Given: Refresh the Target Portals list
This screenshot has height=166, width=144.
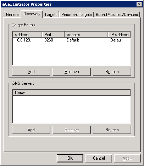Looking at the screenshot, I should click(112, 72).
